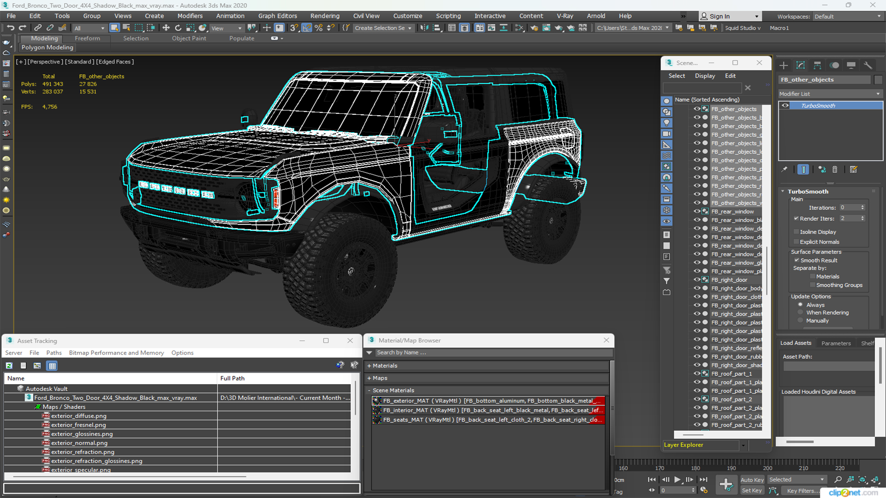Click Configure Modifier Sets icon

pyautogui.click(x=854, y=170)
